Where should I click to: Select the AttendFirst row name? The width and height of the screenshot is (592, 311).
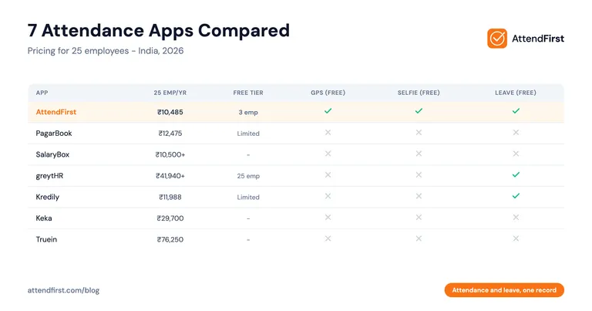pyautogui.click(x=55, y=112)
